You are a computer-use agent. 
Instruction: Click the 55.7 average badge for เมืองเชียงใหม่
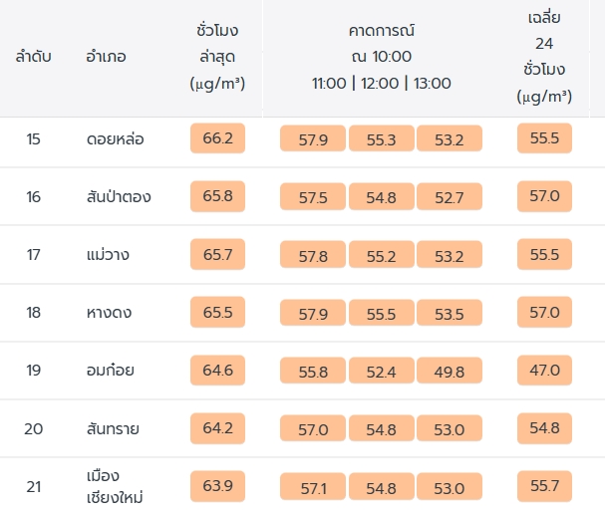(x=544, y=486)
